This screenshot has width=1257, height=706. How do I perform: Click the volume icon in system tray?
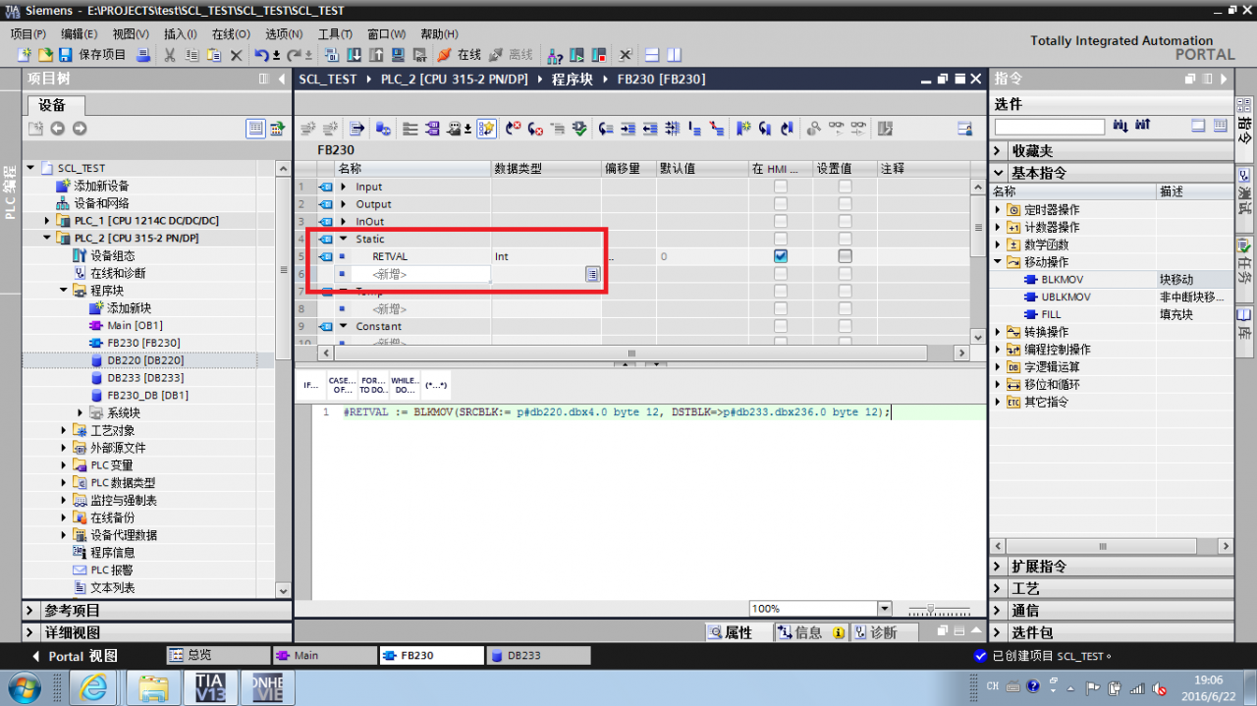pyautogui.click(x=1159, y=688)
